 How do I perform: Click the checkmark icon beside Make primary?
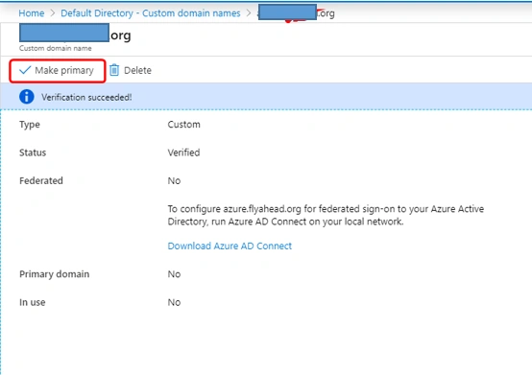tap(25, 70)
